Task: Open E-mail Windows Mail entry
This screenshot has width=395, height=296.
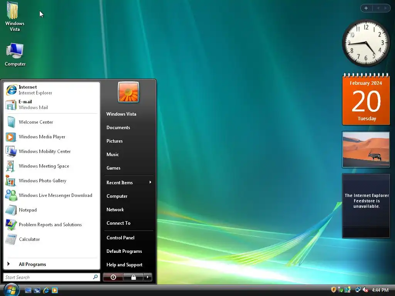Action: click(52, 104)
